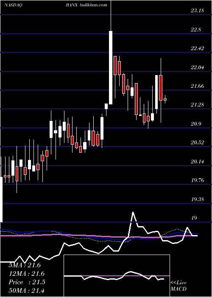Image resolution: width=212 pixels, height=297 pixels.
Task: Click the <<Live MACD label
Action: [179, 286]
